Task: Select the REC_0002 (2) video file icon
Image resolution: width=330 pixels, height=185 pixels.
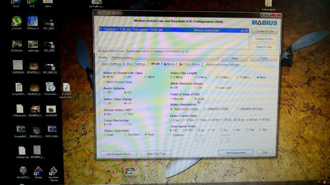Action: pos(50,68)
